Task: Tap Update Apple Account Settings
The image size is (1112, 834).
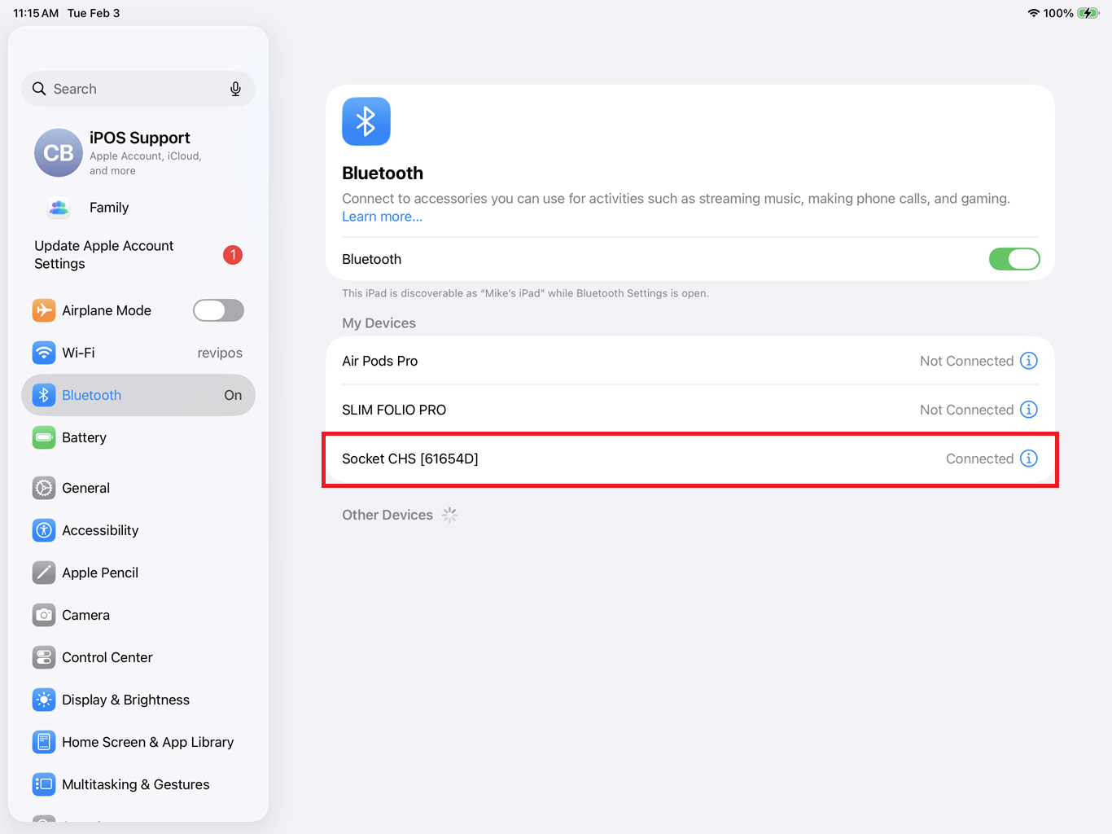Action: click(x=138, y=255)
